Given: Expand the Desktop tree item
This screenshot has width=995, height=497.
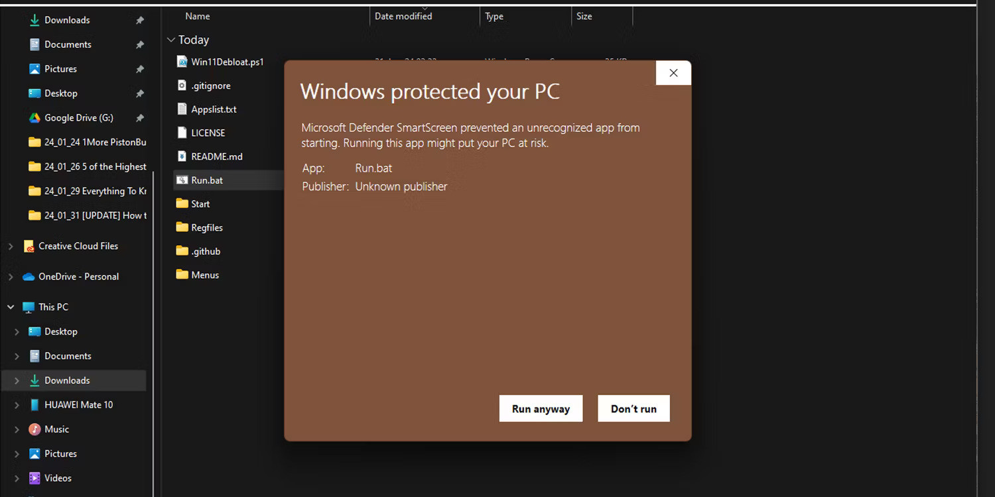Looking at the screenshot, I should tap(17, 331).
